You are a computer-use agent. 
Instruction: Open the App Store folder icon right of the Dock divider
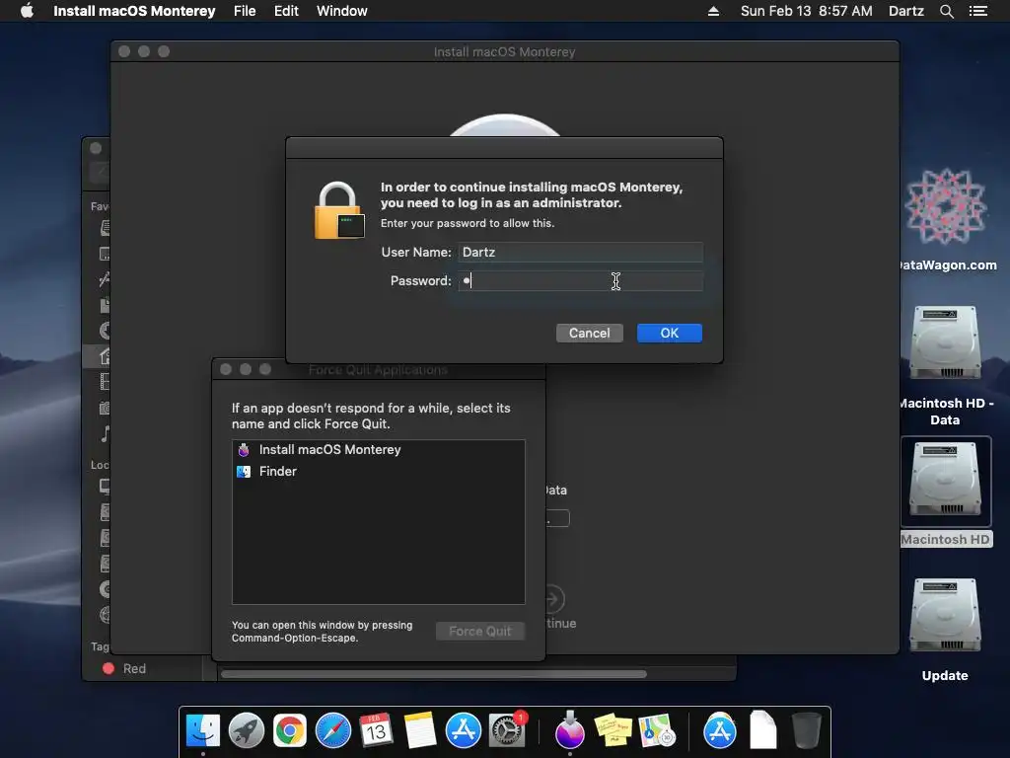coord(719,730)
